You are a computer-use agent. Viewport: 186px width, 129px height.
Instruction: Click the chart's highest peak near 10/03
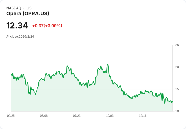point(108,64)
